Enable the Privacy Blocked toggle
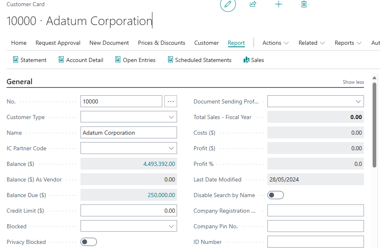Image resolution: width=380 pixels, height=248 pixels. 89,242
